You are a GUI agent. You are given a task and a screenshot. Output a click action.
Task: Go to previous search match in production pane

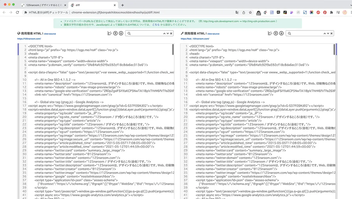164,33
